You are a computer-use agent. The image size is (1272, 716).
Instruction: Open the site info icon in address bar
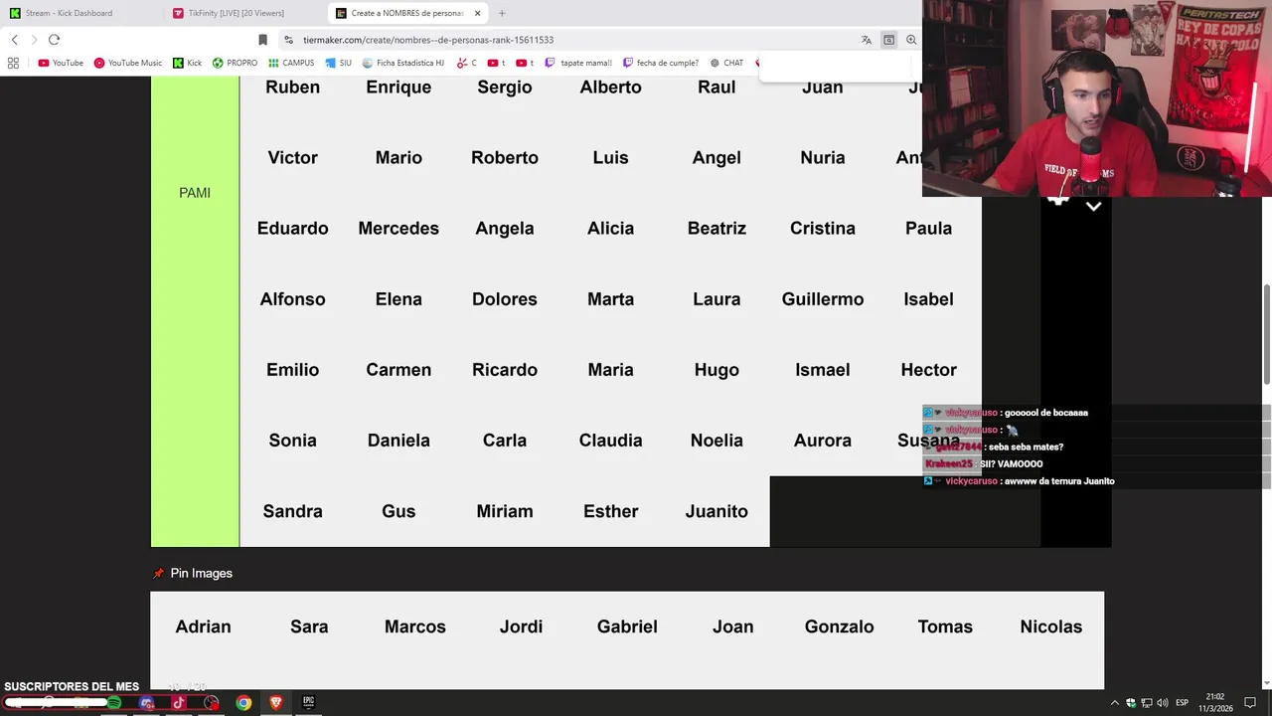tap(288, 40)
